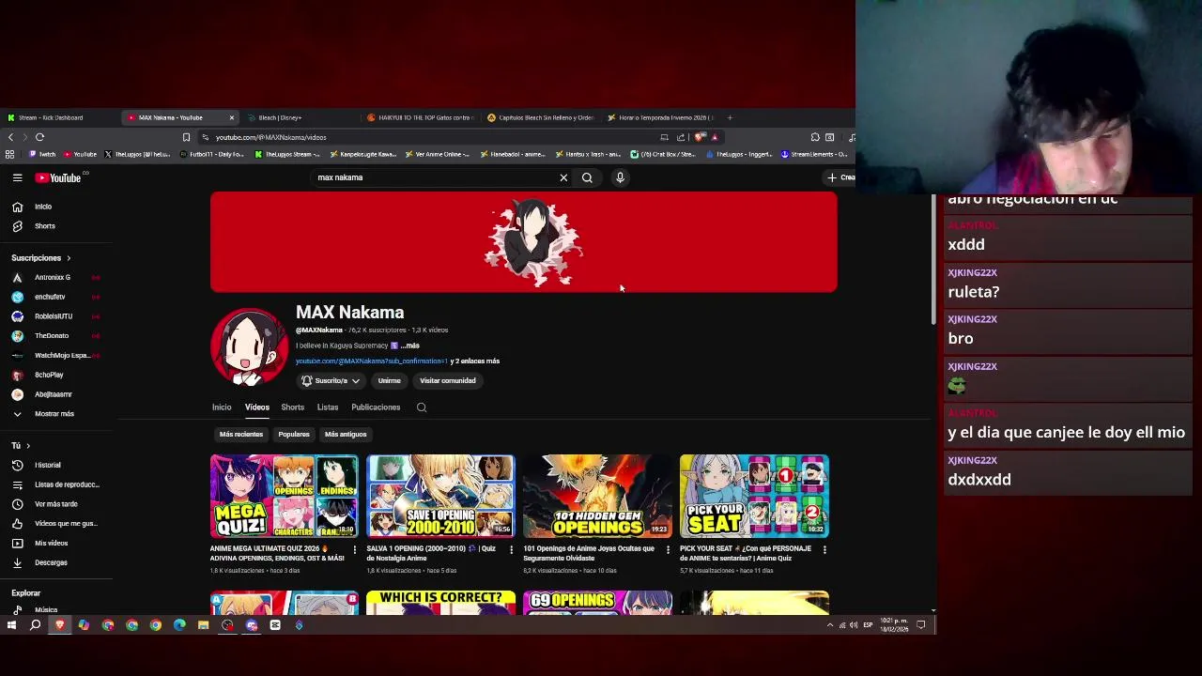Expand the Suscripciones section arrow
The image size is (1202, 676).
[x=68, y=258]
